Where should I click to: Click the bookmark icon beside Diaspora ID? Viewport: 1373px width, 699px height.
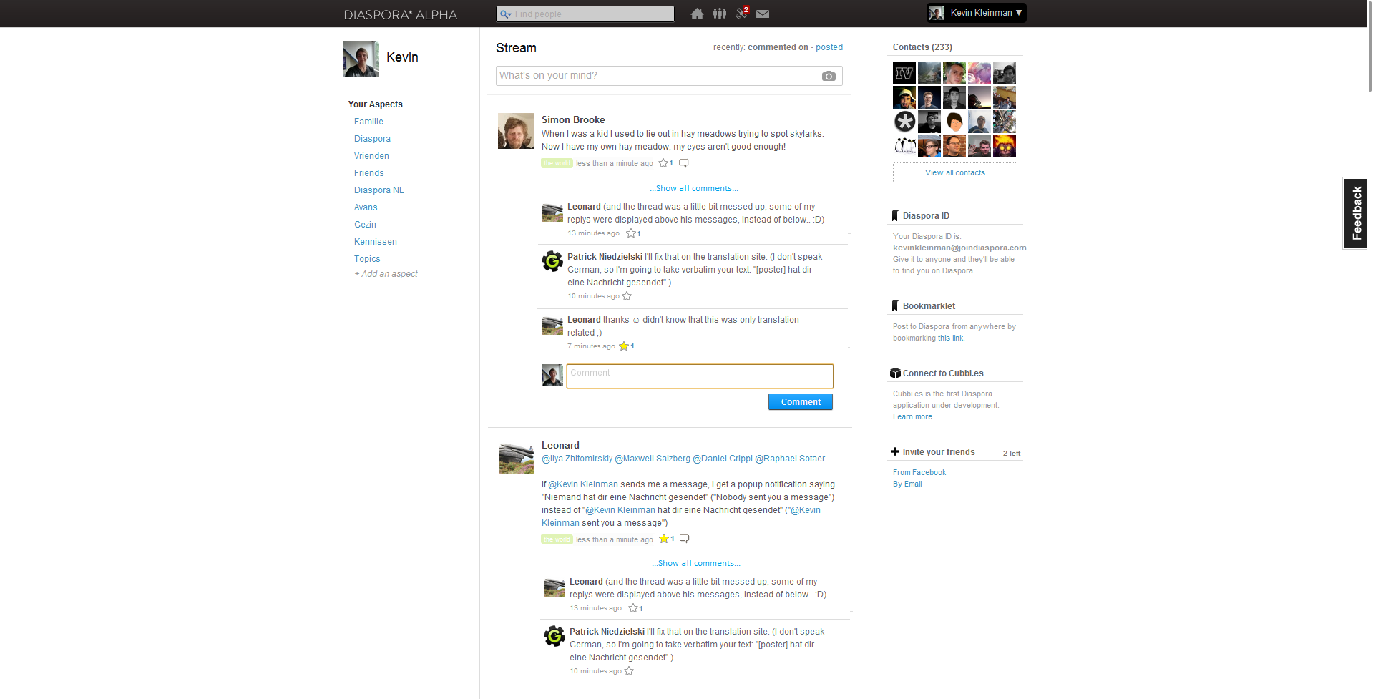coord(894,215)
